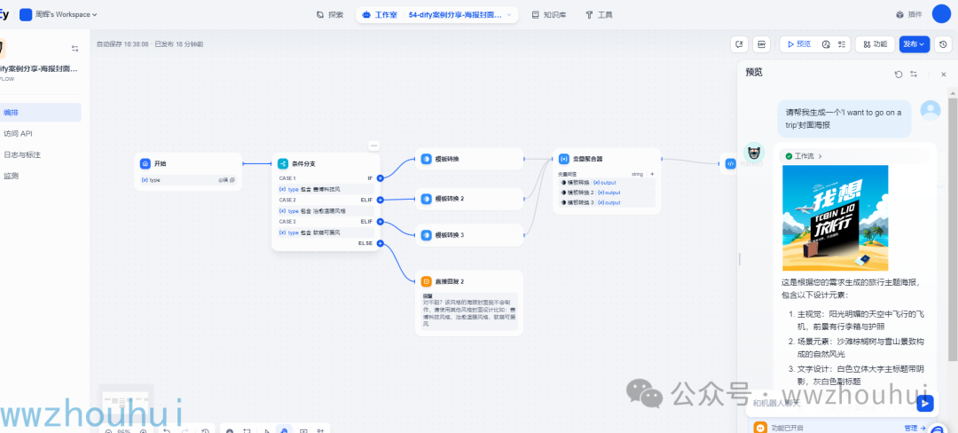Click the type variable in 开始 node
This screenshot has width=958, height=433.
pos(188,180)
